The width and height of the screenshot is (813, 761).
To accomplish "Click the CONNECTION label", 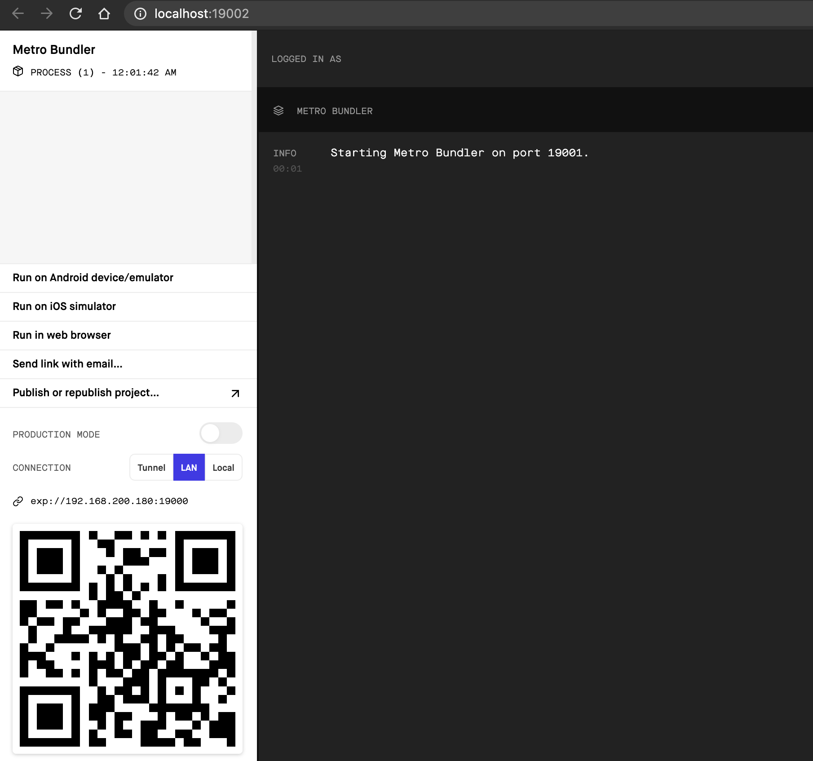I will [42, 468].
